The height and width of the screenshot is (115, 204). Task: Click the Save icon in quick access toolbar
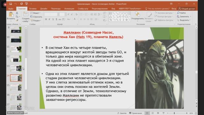pos(11,4)
